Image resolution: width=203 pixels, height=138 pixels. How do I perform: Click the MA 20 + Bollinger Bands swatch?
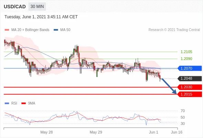pyautogui.click(x=7, y=30)
